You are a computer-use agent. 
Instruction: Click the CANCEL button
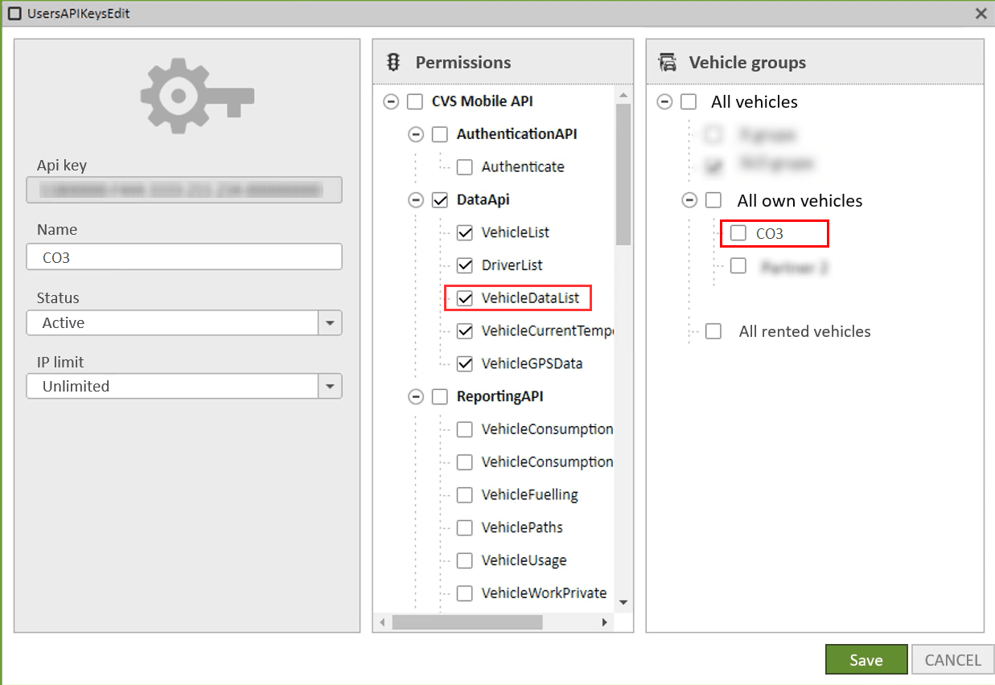952,659
